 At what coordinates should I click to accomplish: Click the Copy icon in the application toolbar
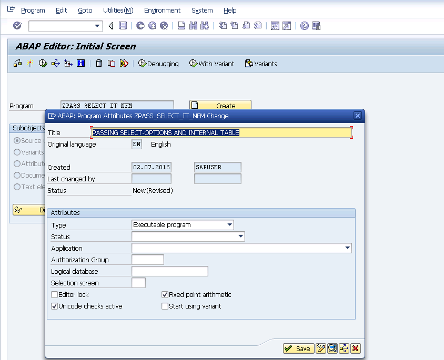click(x=110, y=63)
